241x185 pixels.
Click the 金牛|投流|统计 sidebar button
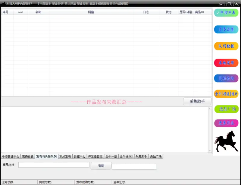click(226, 94)
